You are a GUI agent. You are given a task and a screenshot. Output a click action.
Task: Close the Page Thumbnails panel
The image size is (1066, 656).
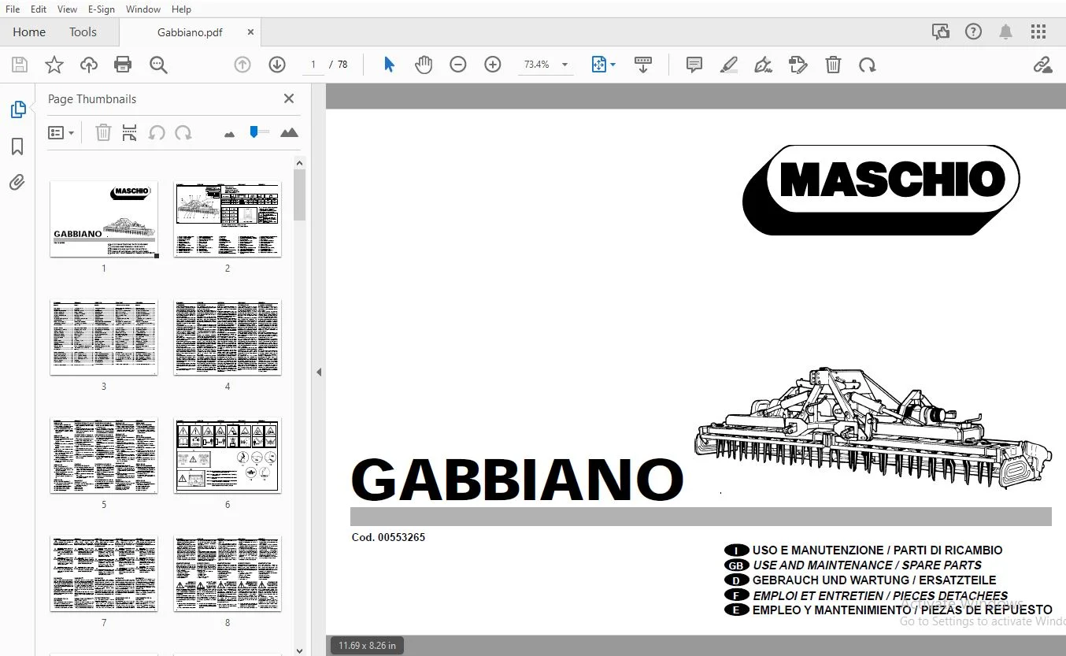[289, 98]
